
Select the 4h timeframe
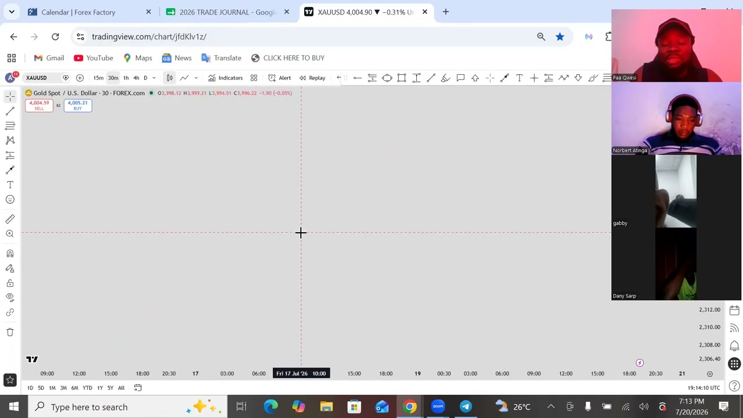136,78
